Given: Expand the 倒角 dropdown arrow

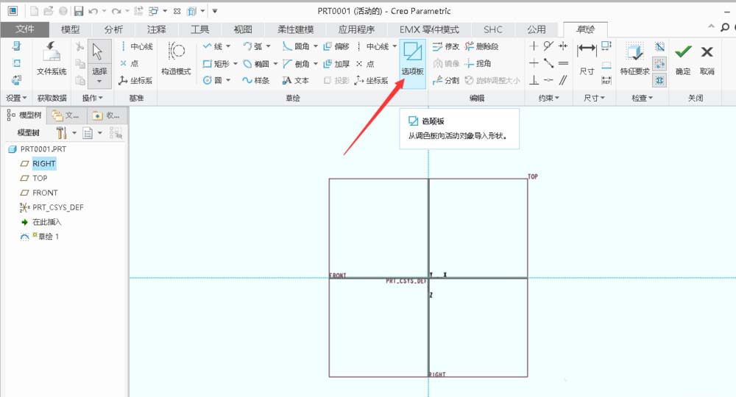Looking at the screenshot, I should click(x=316, y=64).
